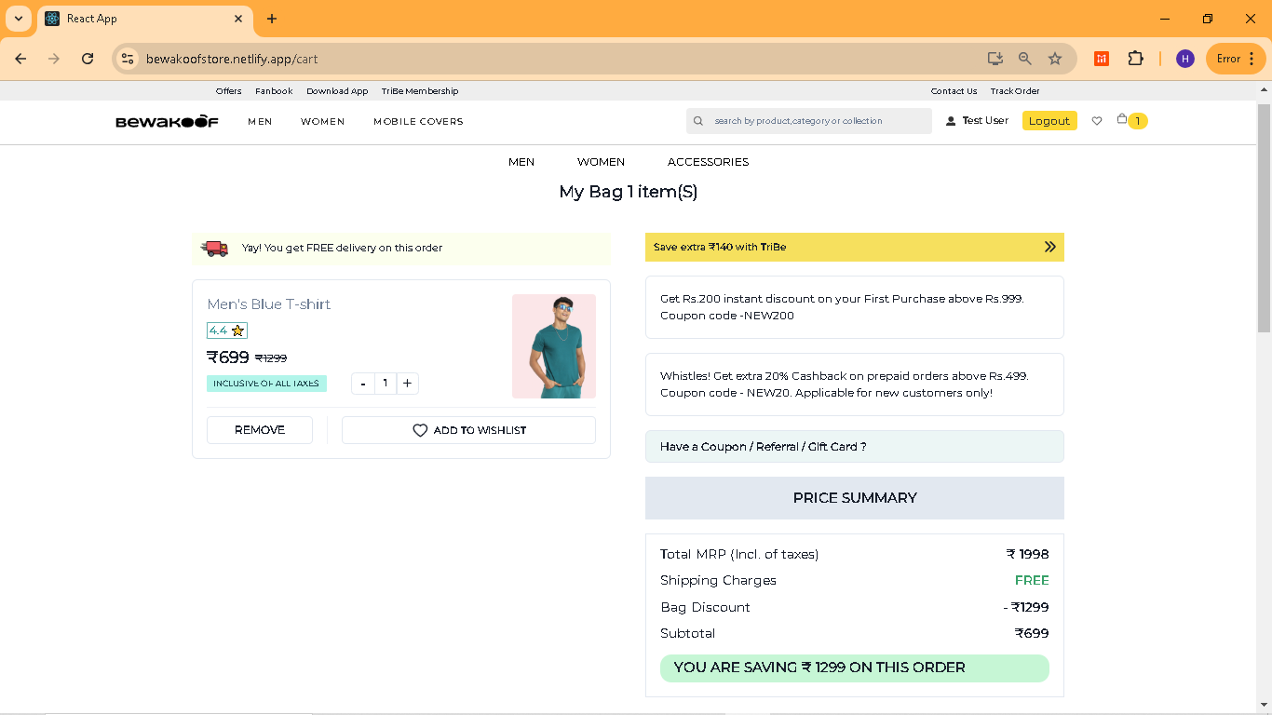Select WOMEN category below header
This screenshot has width=1272, height=715.
(x=601, y=162)
